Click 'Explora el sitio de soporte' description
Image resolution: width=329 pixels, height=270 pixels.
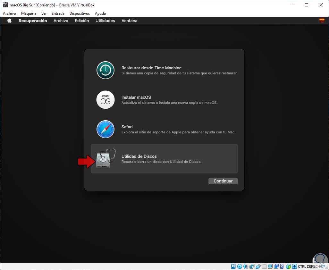click(x=179, y=132)
